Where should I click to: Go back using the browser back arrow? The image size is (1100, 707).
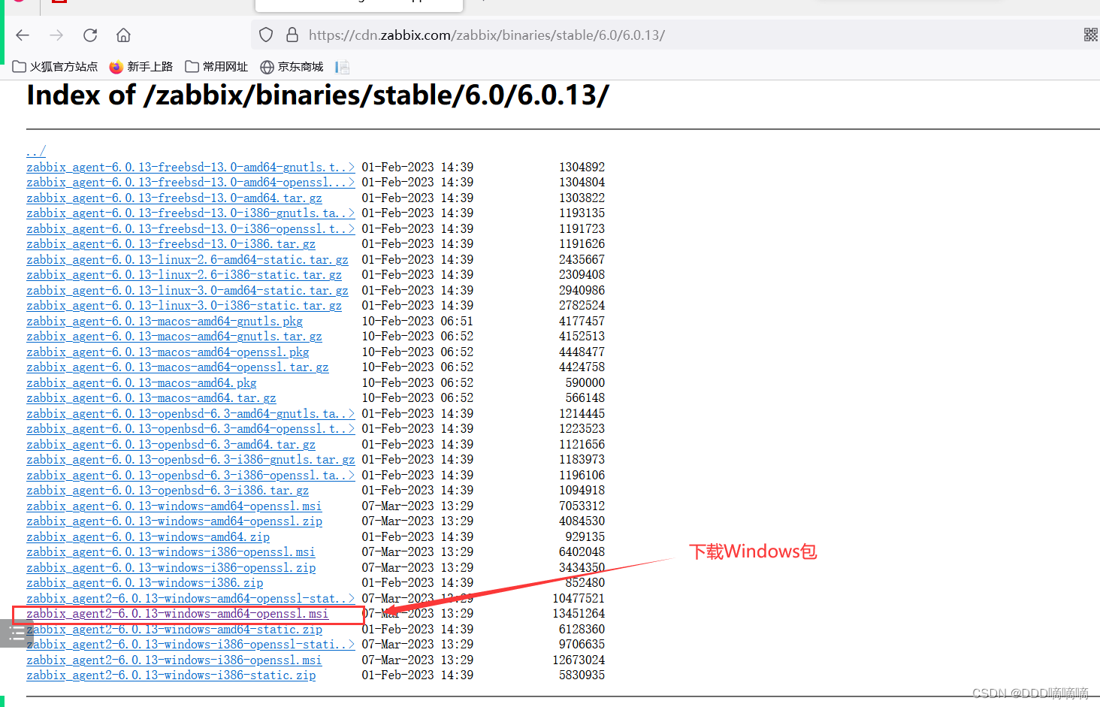(x=23, y=35)
